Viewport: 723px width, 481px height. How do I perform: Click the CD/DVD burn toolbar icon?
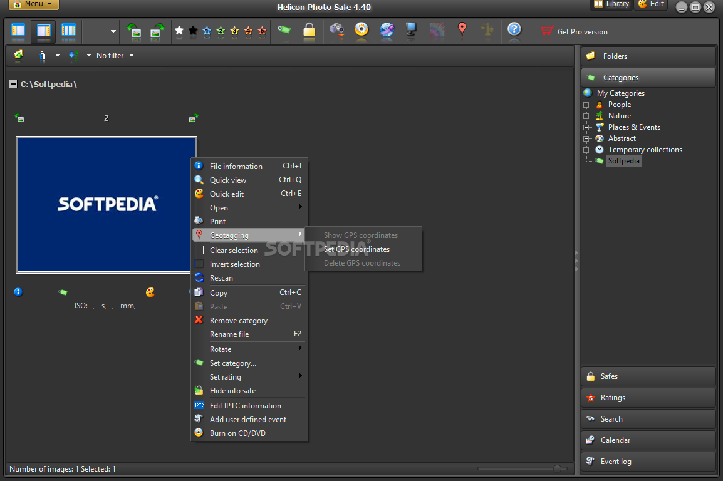[x=361, y=29]
